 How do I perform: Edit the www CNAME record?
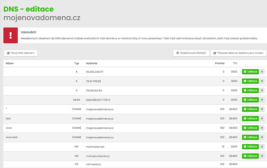pos(250,128)
